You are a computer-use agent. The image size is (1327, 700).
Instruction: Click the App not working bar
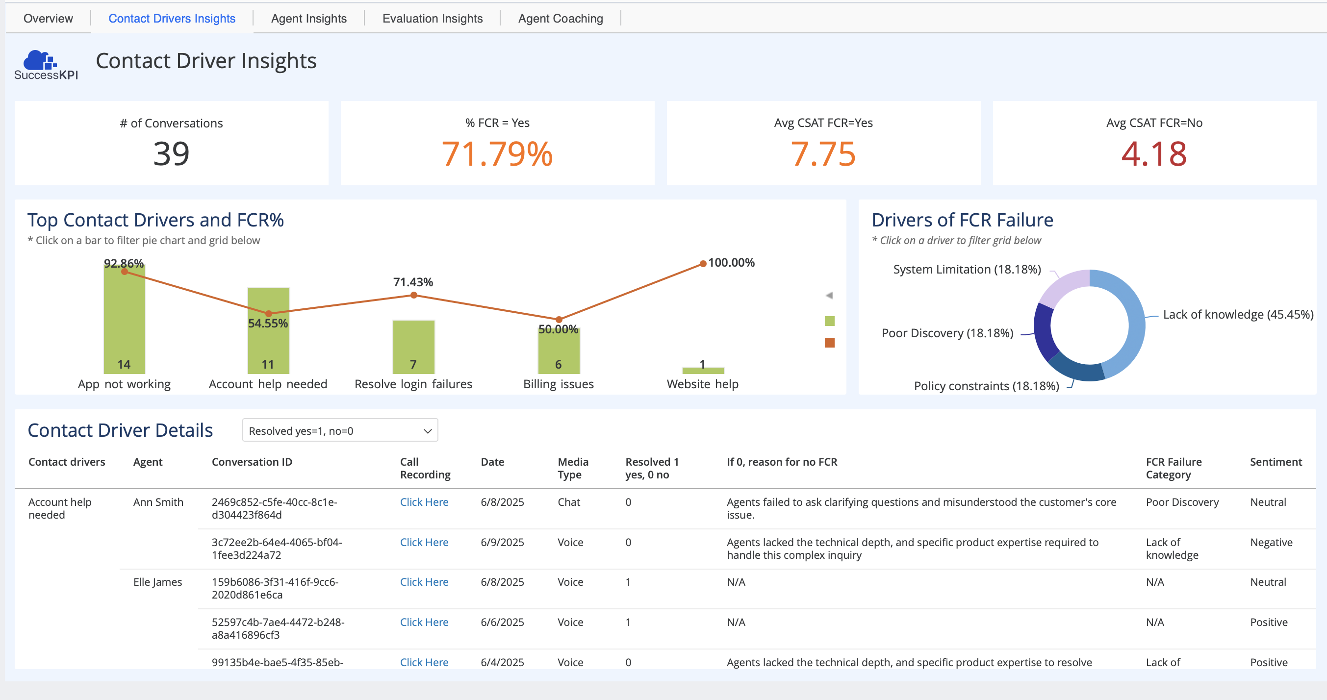coord(124,319)
